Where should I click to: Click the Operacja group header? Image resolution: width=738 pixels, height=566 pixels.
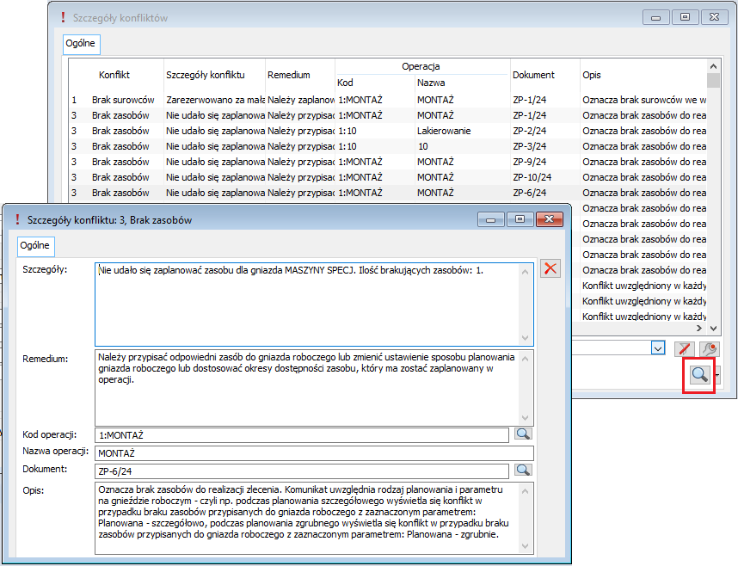(421, 66)
